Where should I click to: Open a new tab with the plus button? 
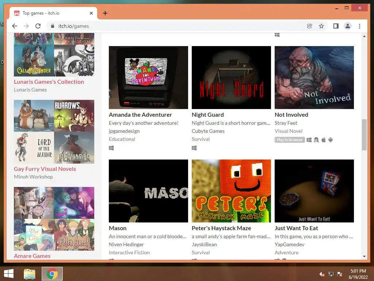point(105,13)
